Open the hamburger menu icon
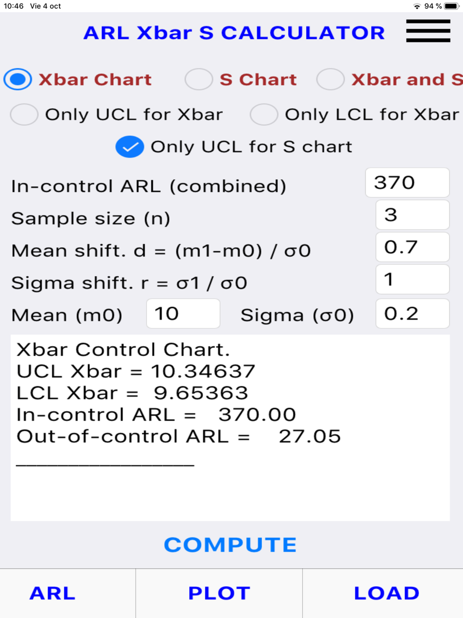This screenshot has width=463, height=618. [x=428, y=31]
